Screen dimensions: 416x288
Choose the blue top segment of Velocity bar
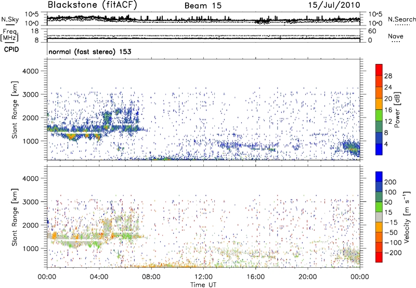[x=379, y=177]
